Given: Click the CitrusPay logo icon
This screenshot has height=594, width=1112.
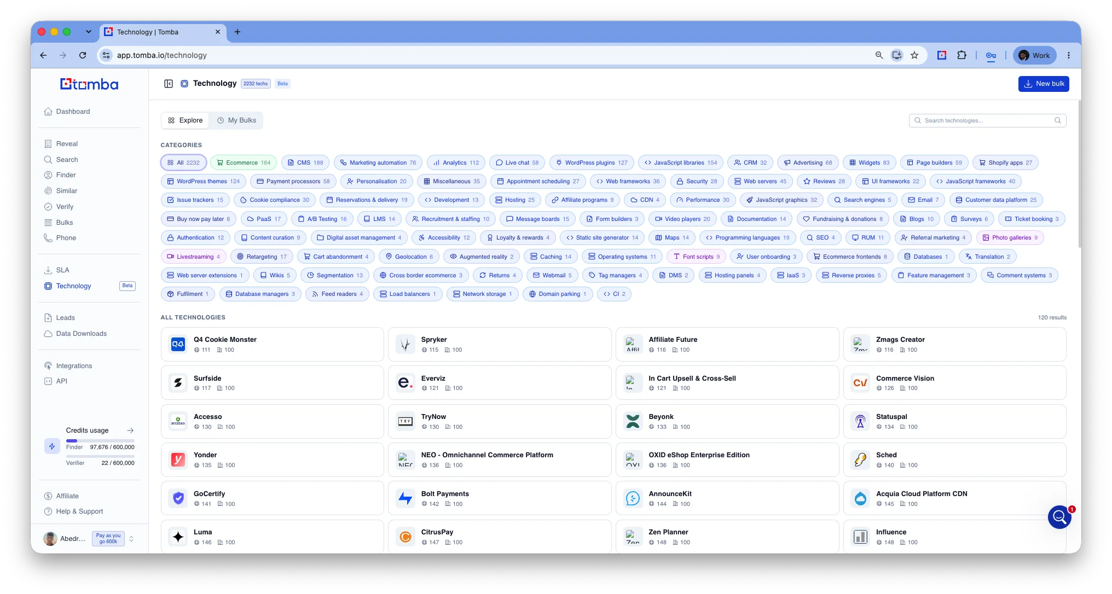Looking at the screenshot, I should point(406,537).
